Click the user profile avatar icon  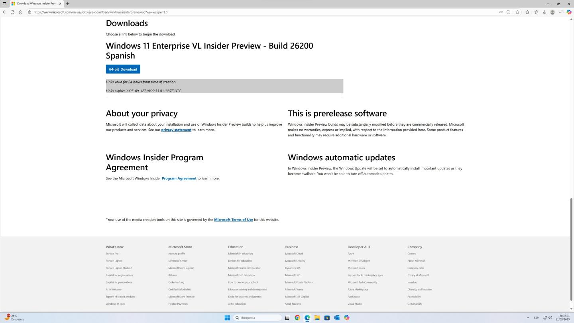coord(552,12)
